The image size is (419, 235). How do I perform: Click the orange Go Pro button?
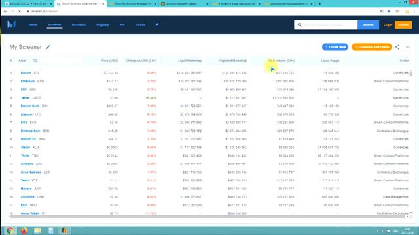[x=403, y=25]
